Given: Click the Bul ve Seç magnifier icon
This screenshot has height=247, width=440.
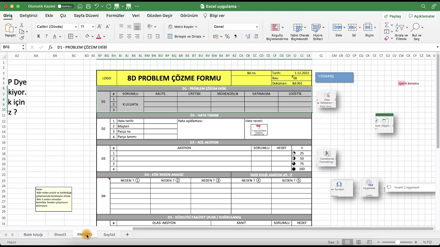Looking at the screenshot, I should tap(416, 27).
